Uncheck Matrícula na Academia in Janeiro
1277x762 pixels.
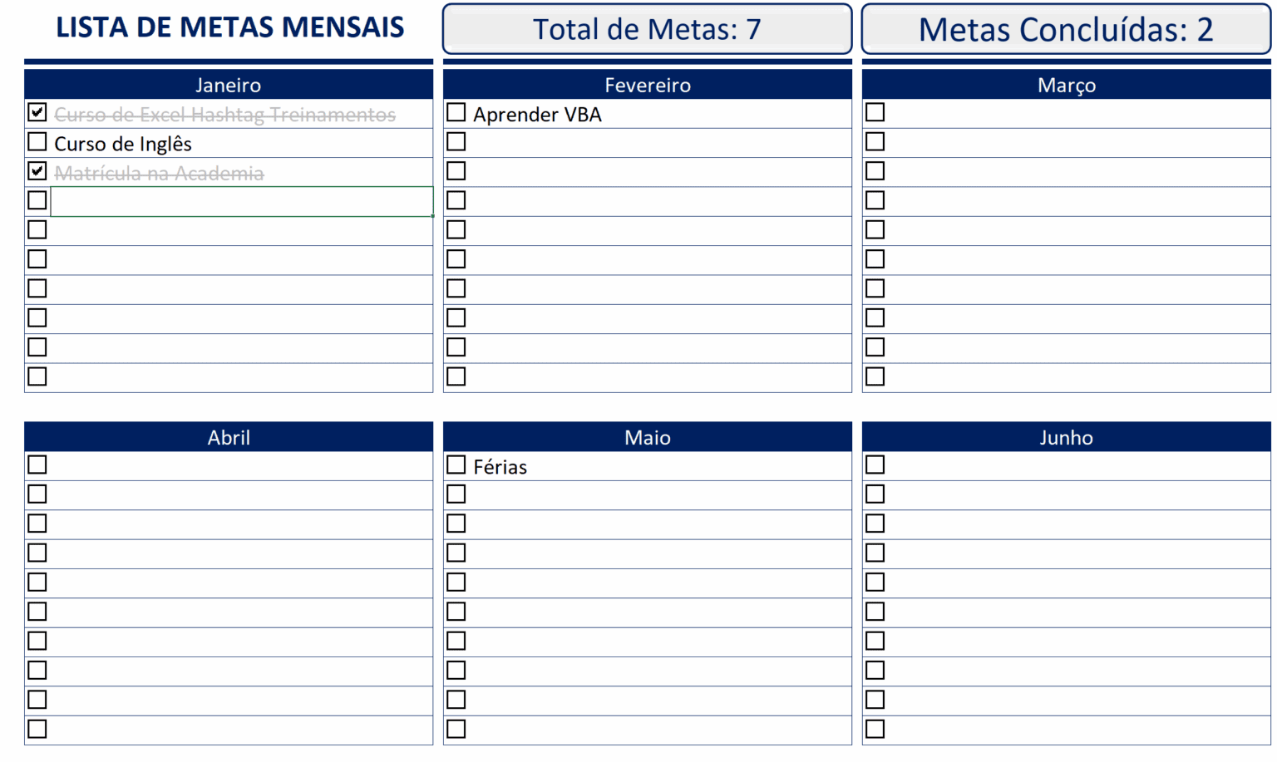click(37, 170)
